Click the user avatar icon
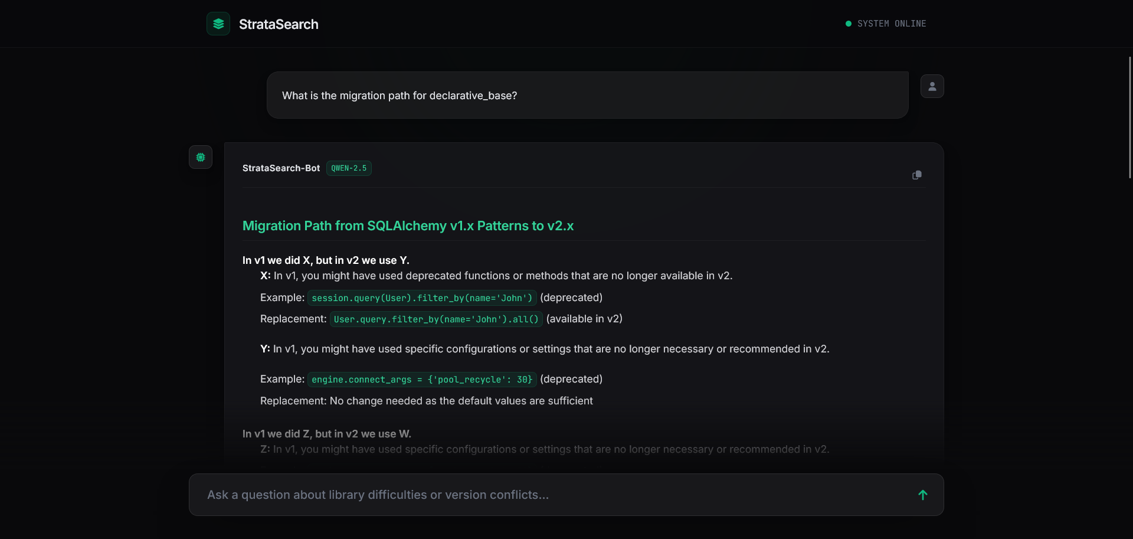This screenshot has width=1133, height=539. (x=932, y=86)
